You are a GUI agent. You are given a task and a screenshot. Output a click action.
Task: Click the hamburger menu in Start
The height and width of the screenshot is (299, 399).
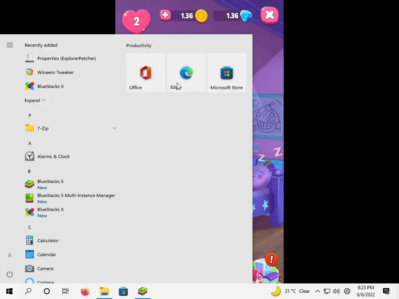tap(10, 45)
